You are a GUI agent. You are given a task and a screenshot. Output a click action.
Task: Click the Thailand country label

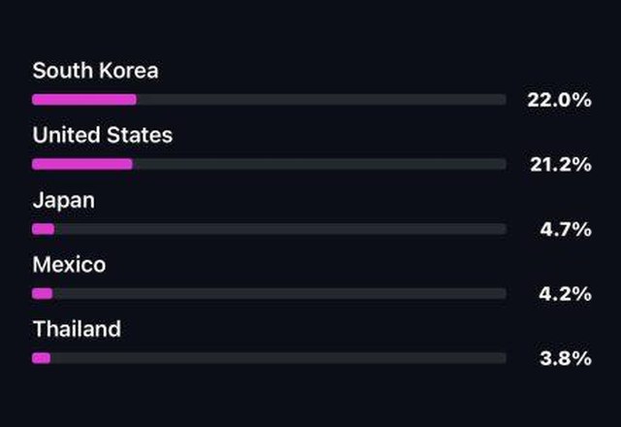point(77,329)
